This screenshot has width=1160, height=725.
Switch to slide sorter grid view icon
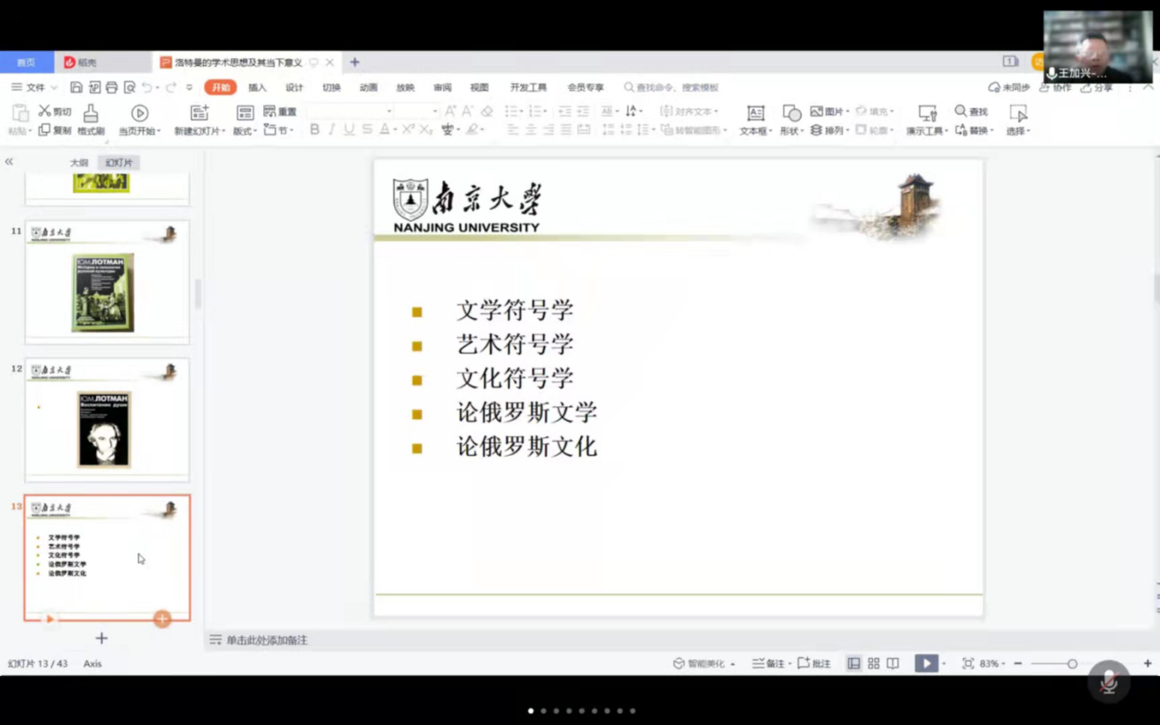point(873,663)
